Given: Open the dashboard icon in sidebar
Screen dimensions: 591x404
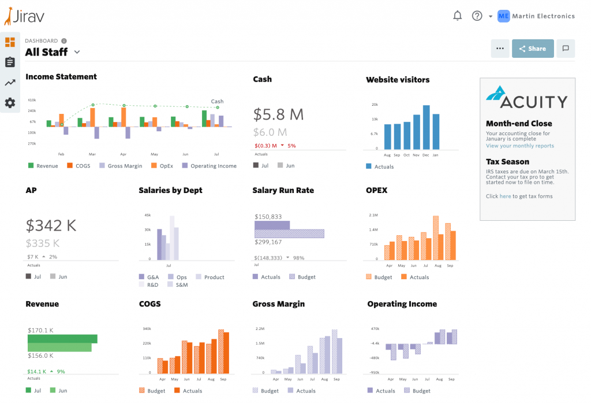Looking at the screenshot, I should click(x=10, y=42).
